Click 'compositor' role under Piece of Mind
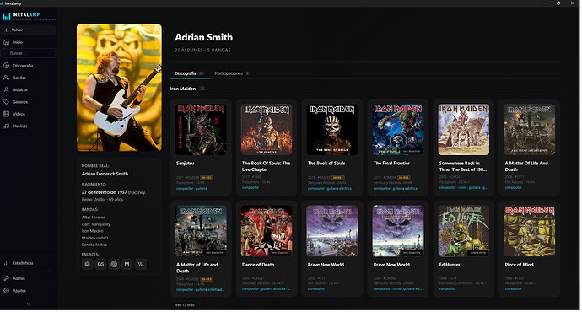 [514, 288]
